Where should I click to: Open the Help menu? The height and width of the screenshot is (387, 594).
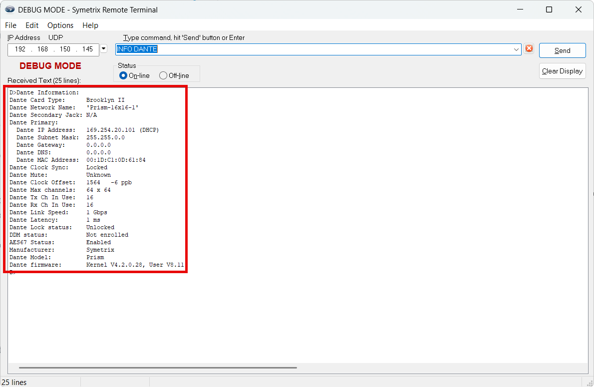(90, 25)
